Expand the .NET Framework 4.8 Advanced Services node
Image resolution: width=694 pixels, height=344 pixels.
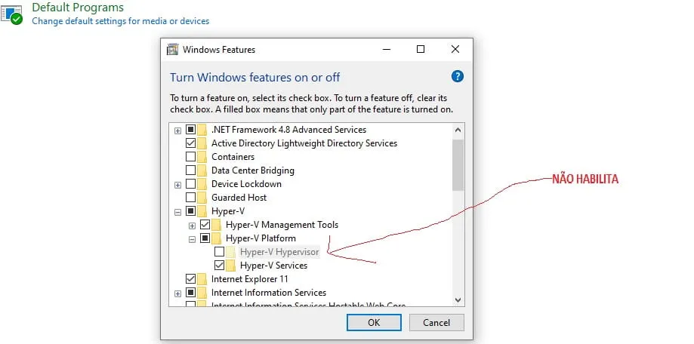[x=178, y=130]
